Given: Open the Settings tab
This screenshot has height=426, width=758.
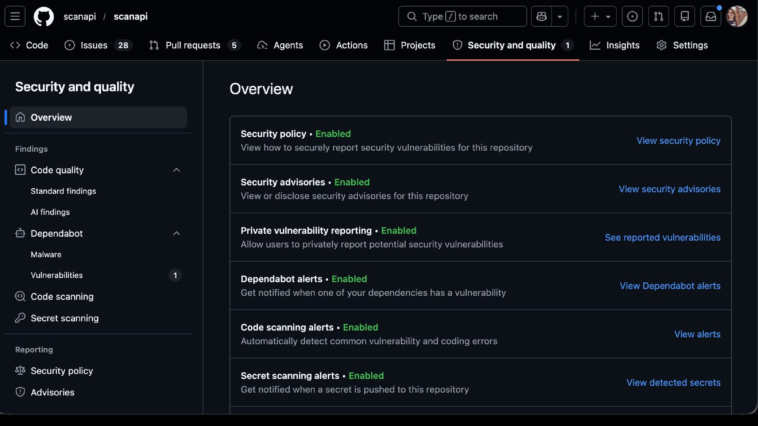Looking at the screenshot, I should coord(682,45).
